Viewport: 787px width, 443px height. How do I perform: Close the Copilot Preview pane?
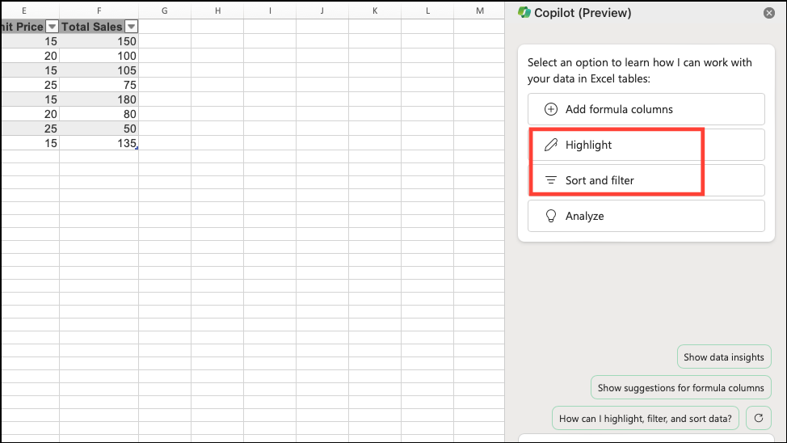click(x=769, y=13)
